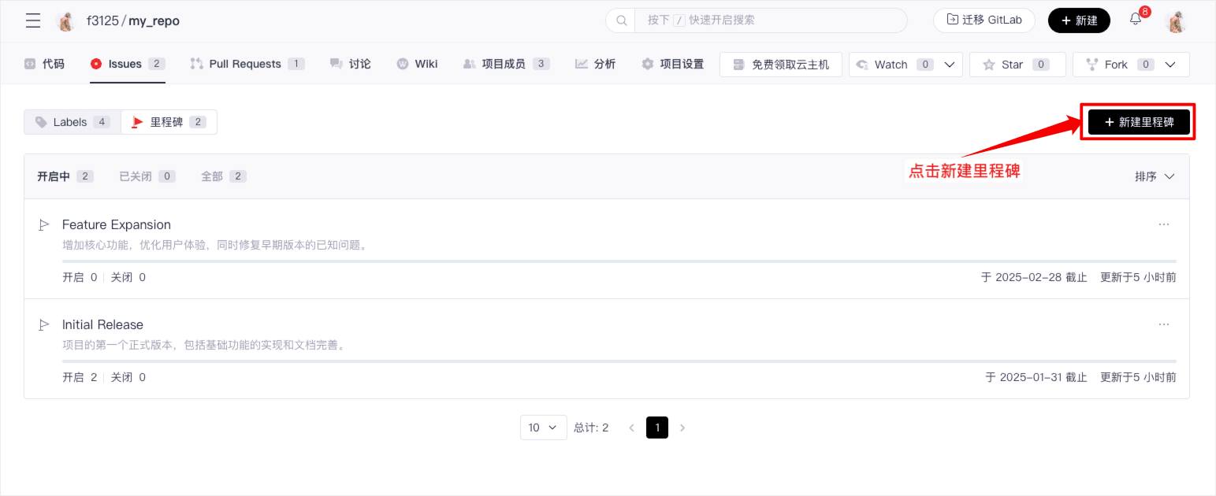This screenshot has width=1216, height=496.
Task: Switch to the Pull Requests tab
Action: 245,64
